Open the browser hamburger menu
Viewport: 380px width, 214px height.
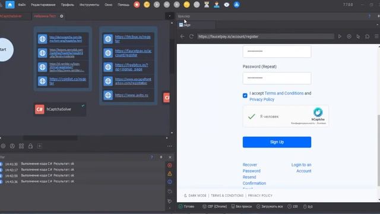(x=376, y=36)
